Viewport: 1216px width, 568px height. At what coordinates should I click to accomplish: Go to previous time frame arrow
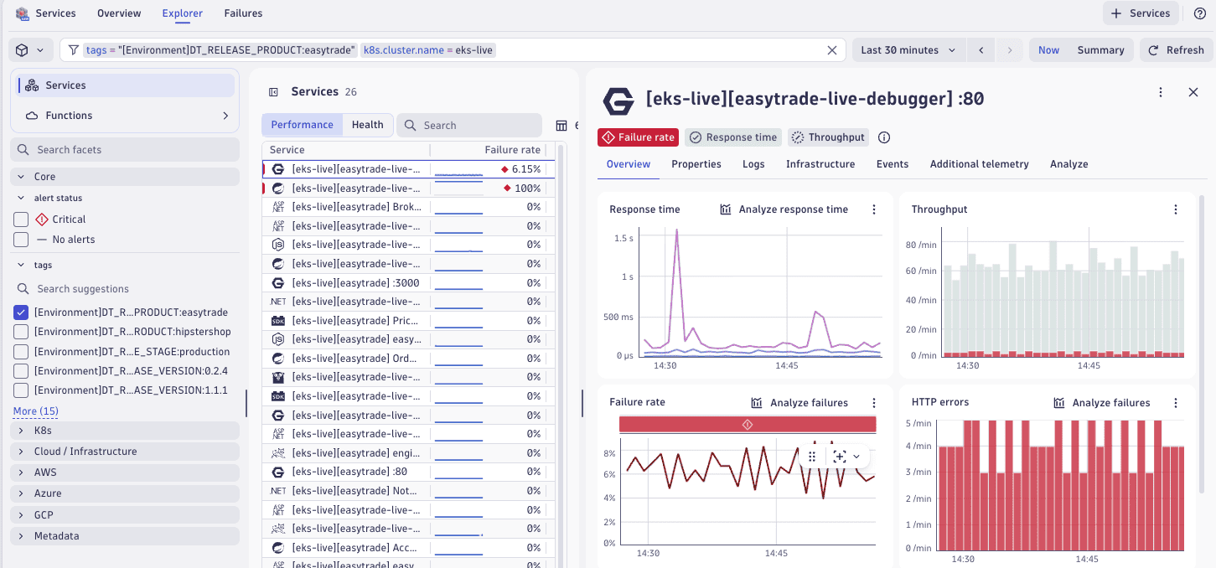(981, 50)
